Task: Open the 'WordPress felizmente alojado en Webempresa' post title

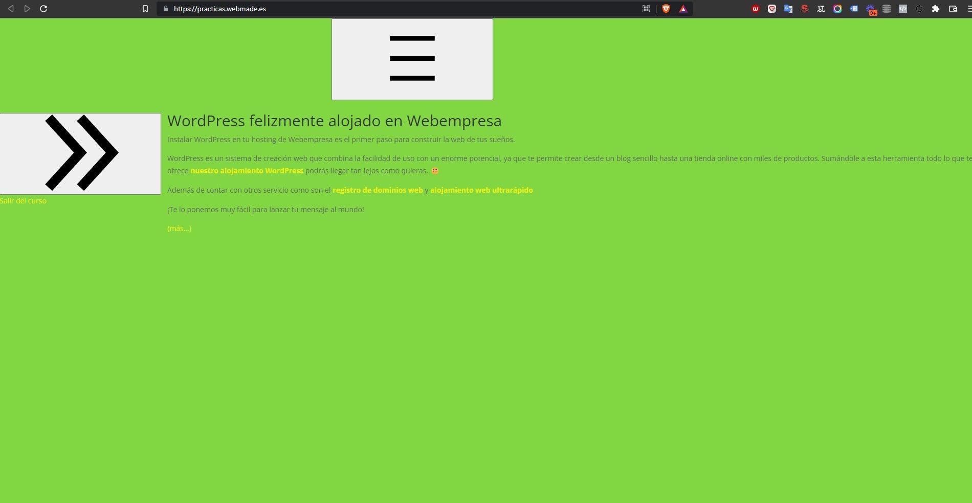Action: [335, 121]
